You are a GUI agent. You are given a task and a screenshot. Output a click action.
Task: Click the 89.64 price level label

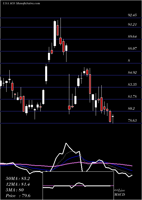(x=132, y=37)
